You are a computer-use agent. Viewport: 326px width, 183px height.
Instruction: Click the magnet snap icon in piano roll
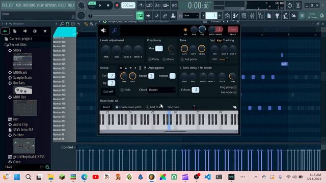pyautogui.click(x=67, y=24)
